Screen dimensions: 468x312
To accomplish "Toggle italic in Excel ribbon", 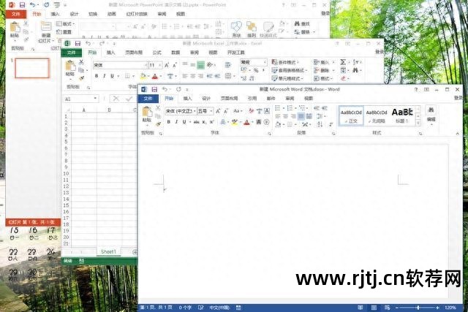I will [x=104, y=76].
